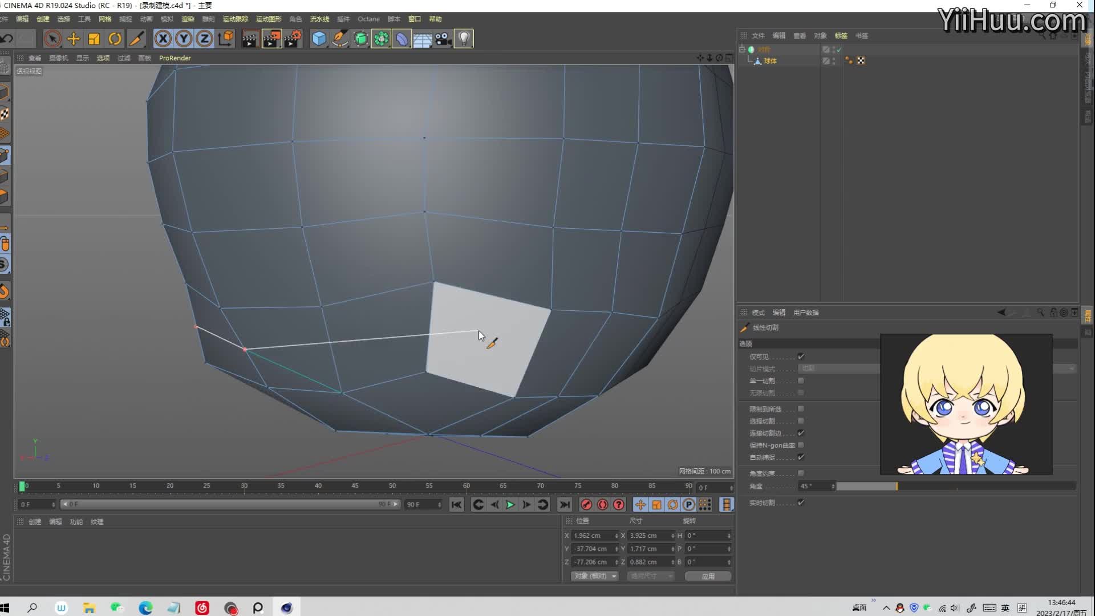Toggle 连接切割边 (Connect Cut Edges) checkbox
This screenshot has width=1095, height=616.
[x=801, y=433]
